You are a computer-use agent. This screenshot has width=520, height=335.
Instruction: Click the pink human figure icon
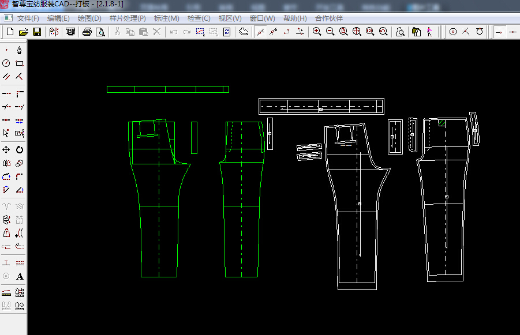click(x=429, y=32)
